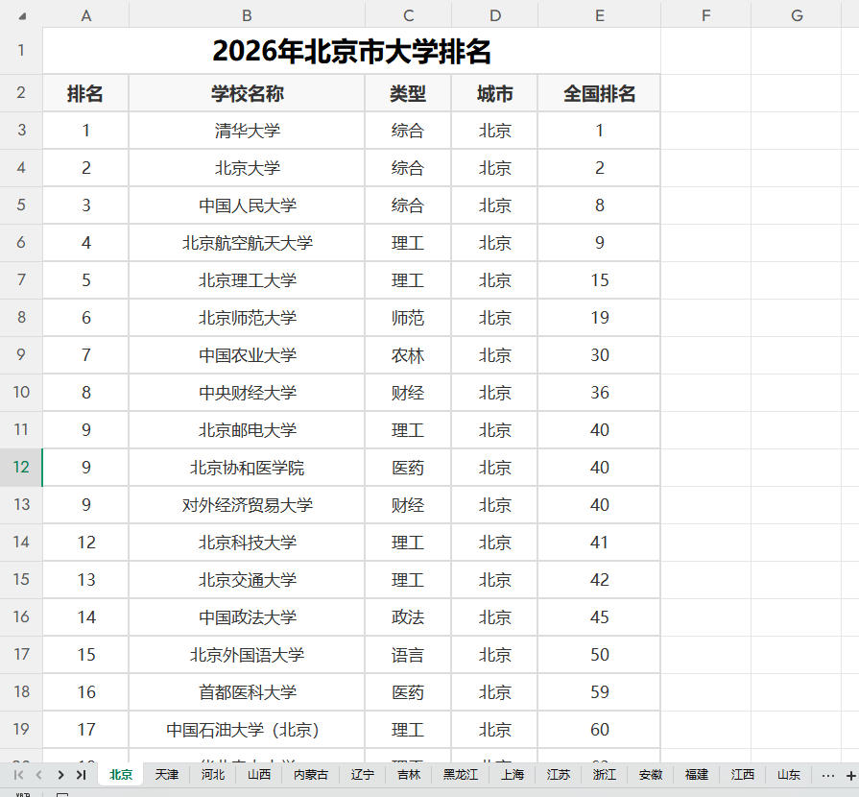The height and width of the screenshot is (797, 859).
Task: Select the cell containing 清华大学
Action: tap(246, 131)
